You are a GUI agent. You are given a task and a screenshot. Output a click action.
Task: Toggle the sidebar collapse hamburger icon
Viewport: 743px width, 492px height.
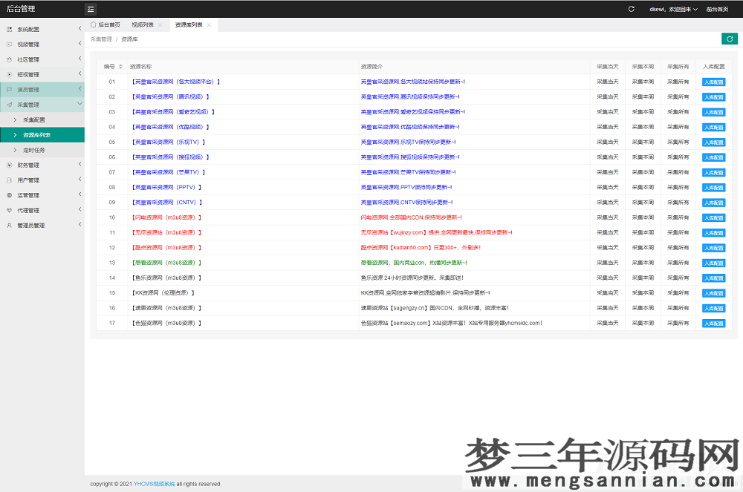click(x=91, y=10)
